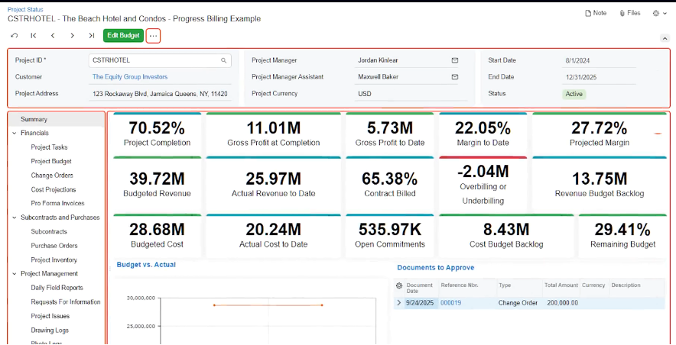Open Change Orders in the sidebar

(52, 176)
